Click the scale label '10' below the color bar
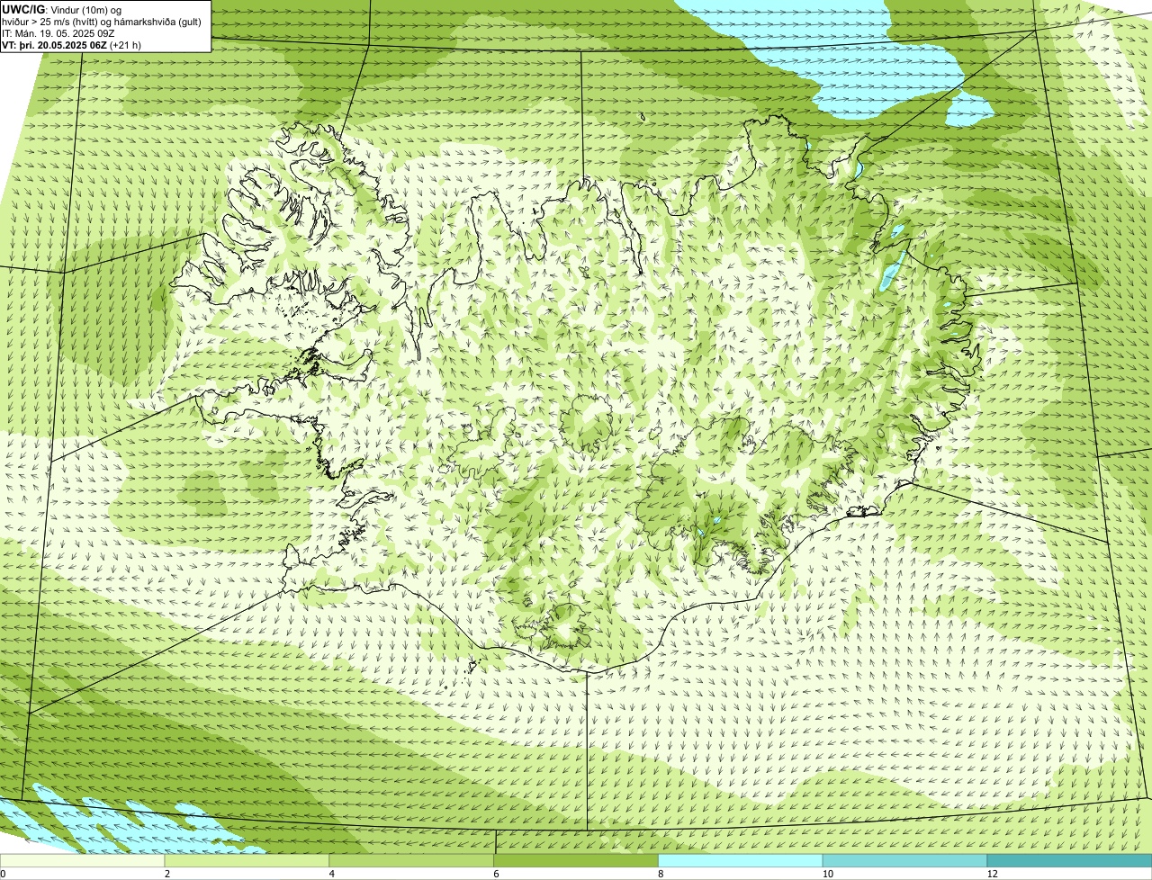The width and height of the screenshot is (1152, 880). (x=826, y=874)
